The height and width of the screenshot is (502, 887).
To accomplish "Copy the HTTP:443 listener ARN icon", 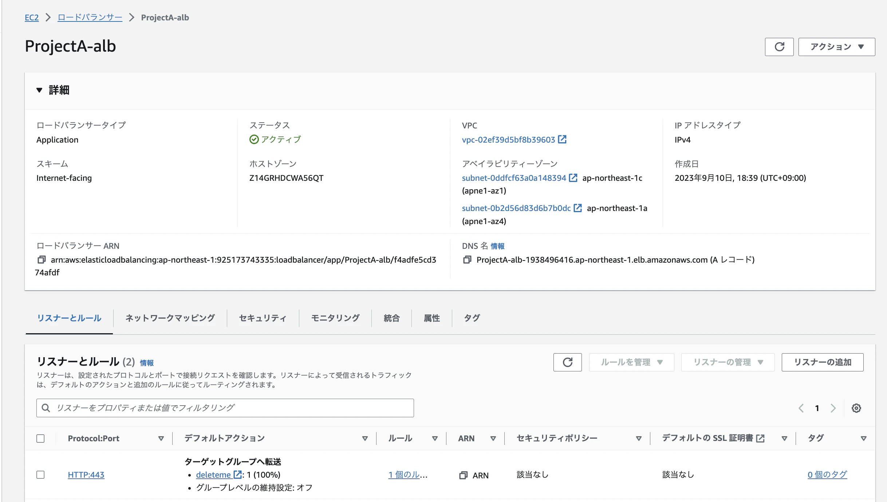I will pos(463,475).
